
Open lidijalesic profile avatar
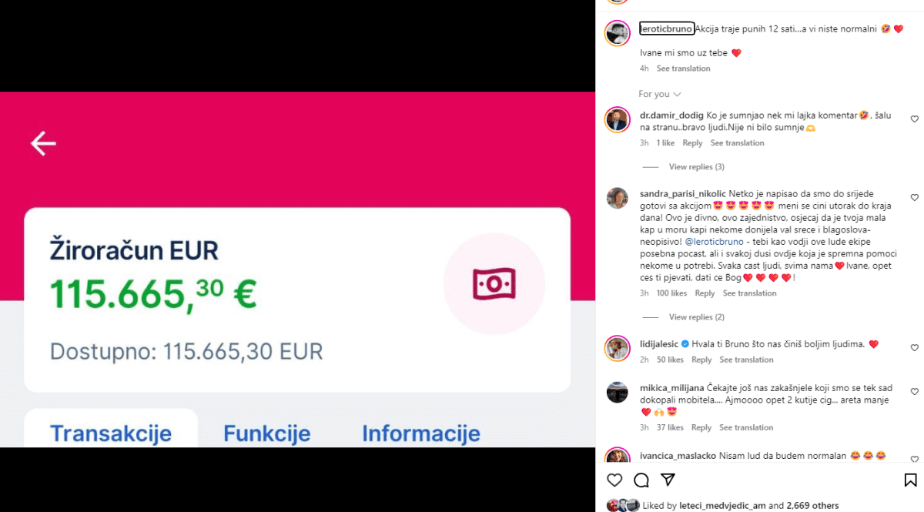[618, 348]
